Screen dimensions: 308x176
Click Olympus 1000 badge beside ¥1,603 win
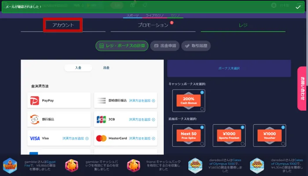195,165
